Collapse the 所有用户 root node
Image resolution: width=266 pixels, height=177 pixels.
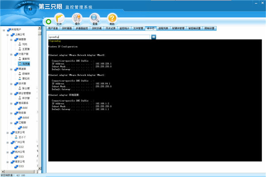tap(4, 30)
